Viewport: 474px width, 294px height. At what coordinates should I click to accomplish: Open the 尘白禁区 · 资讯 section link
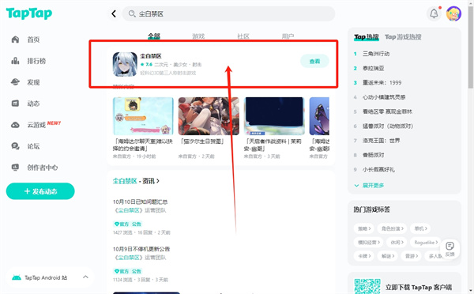tap(136, 181)
